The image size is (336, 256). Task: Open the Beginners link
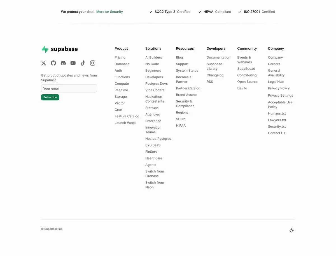tap(153, 71)
